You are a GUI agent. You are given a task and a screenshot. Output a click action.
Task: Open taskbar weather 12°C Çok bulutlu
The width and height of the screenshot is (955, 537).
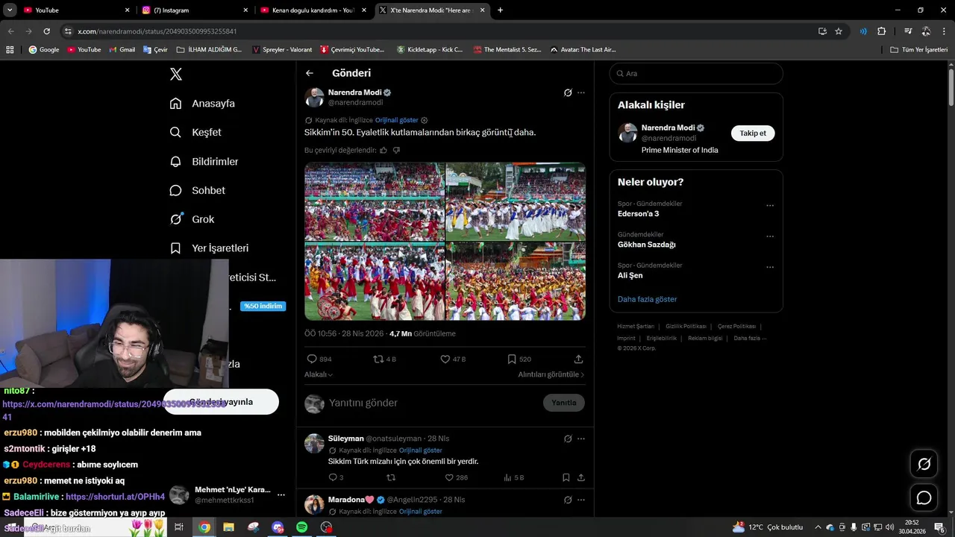[x=768, y=527]
